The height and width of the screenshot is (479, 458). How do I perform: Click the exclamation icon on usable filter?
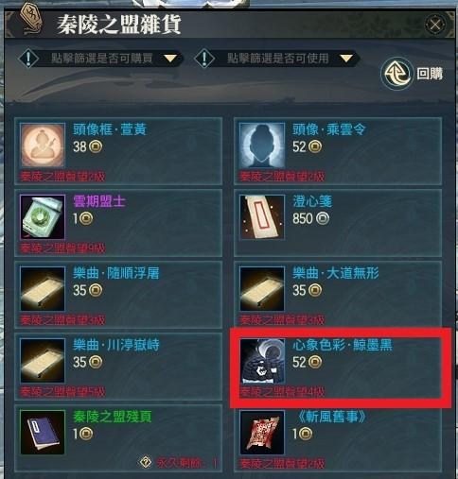coord(204,59)
